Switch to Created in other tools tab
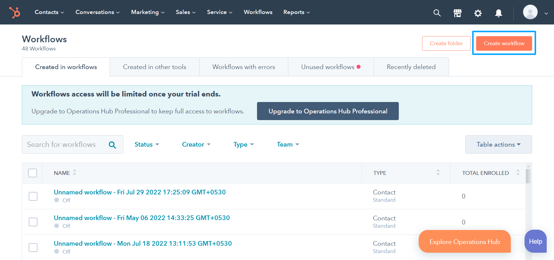This screenshot has height=260, width=554. point(155,67)
